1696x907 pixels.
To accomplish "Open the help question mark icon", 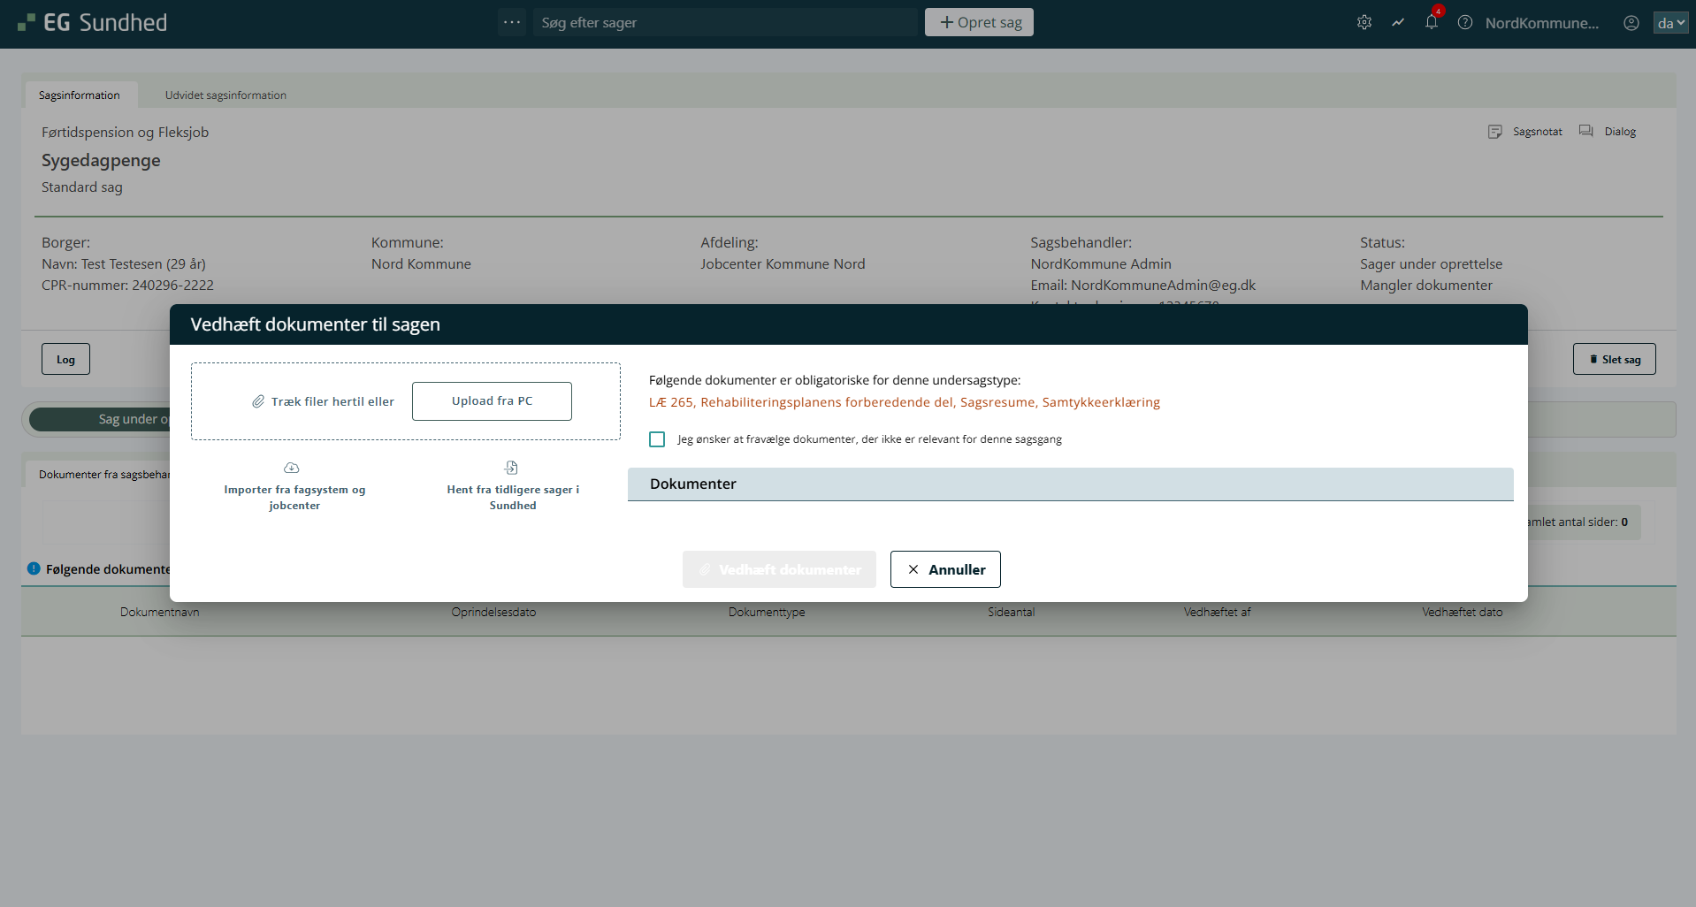I will tap(1465, 23).
